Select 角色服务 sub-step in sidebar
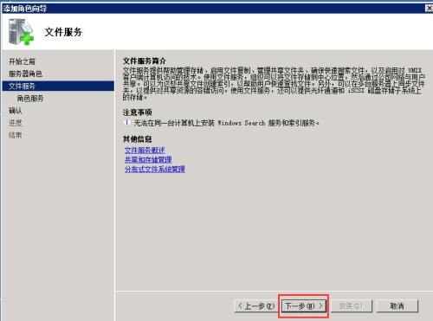 (30, 99)
